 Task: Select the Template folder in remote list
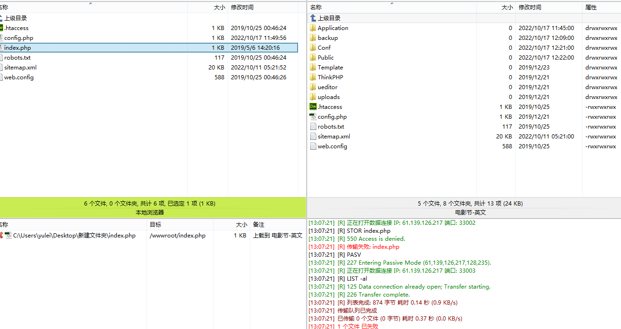pos(330,68)
